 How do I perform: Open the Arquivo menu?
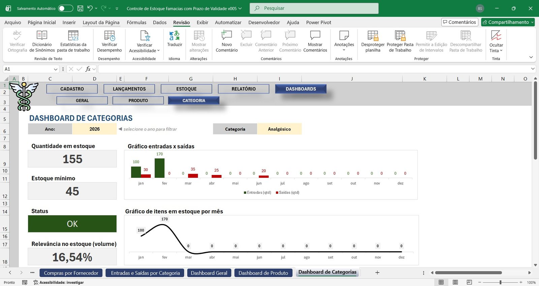[13, 22]
